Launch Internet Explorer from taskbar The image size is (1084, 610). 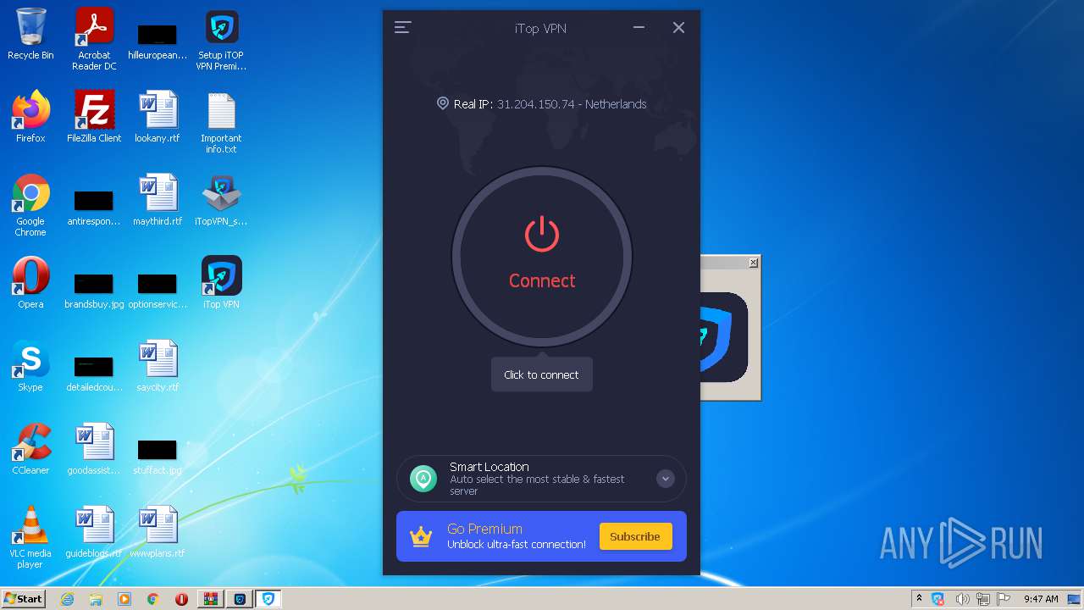tap(67, 599)
